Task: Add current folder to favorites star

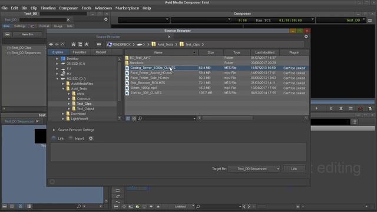Action: point(87,45)
